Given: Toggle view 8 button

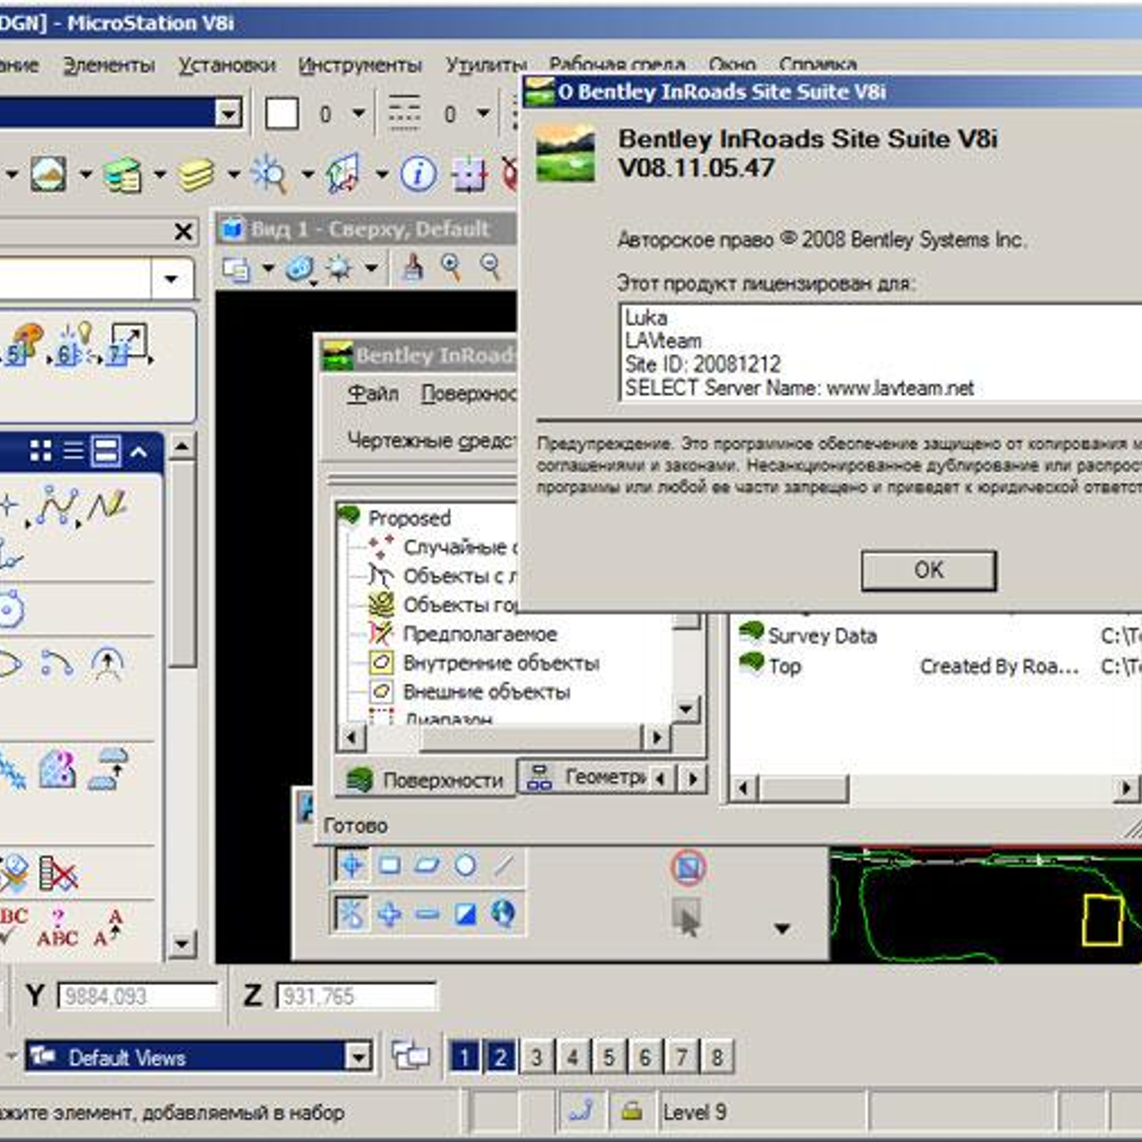Looking at the screenshot, I should [717, 1056].
